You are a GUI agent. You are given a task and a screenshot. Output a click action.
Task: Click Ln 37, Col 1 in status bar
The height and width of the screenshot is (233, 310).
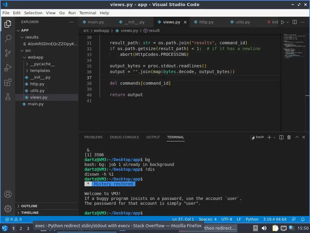point(183,219)
